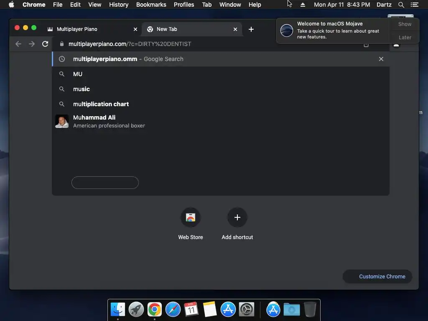Open the Trash in the Dock
This screenshot has width=428, height=321.
click(310, 310)
